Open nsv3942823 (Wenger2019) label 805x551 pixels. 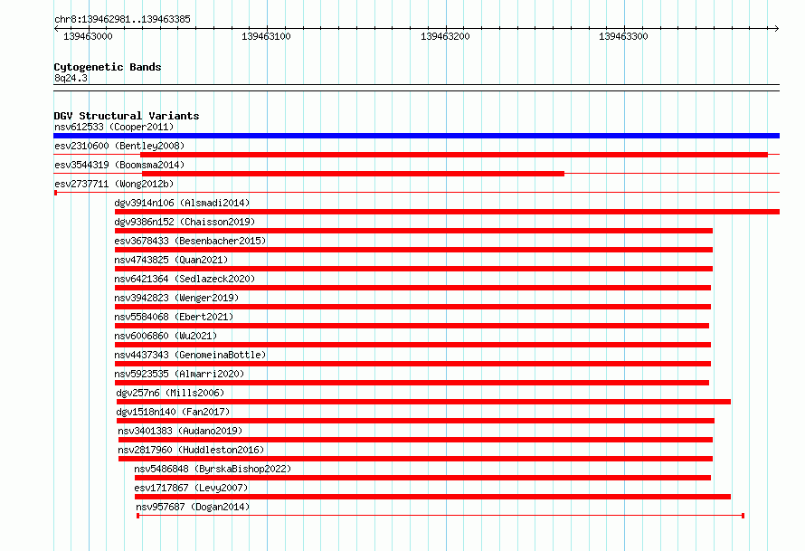pos(176,298)
